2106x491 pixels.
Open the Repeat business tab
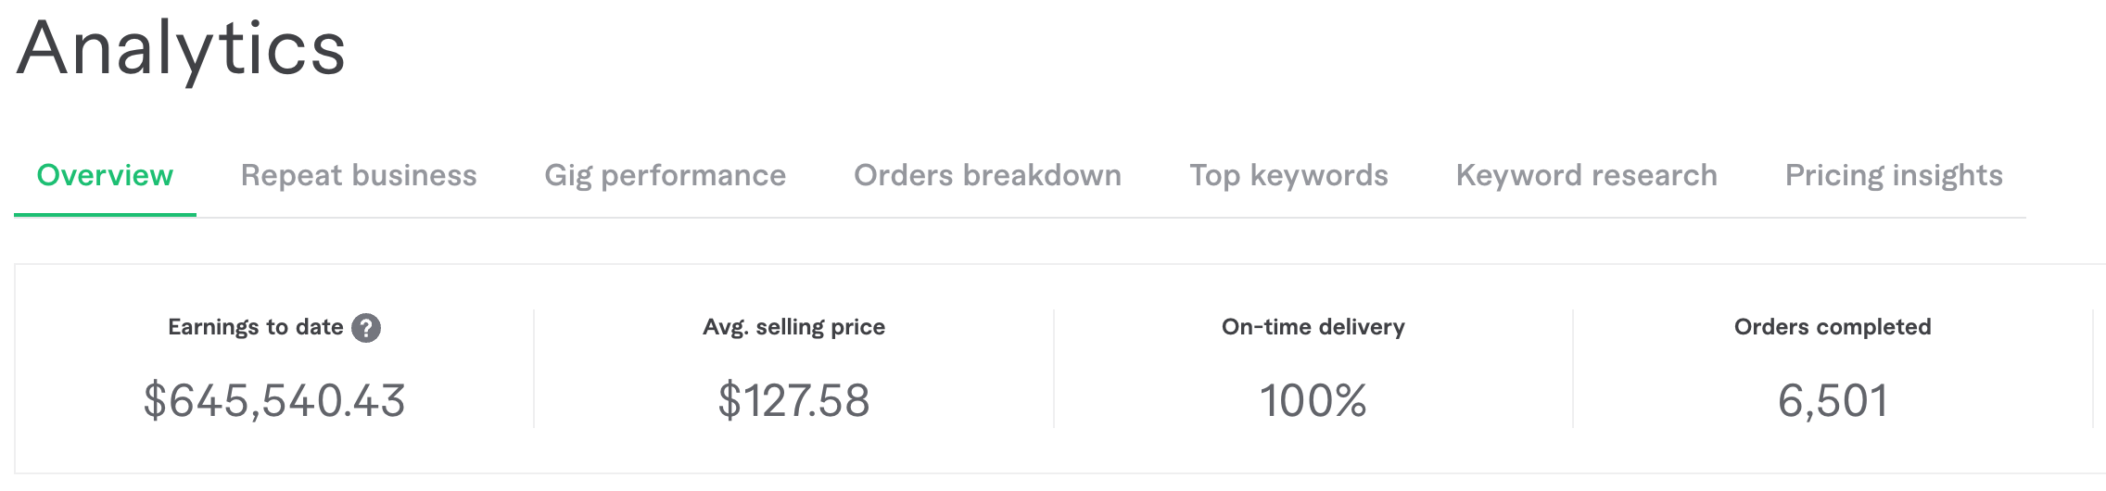point(359,175)
